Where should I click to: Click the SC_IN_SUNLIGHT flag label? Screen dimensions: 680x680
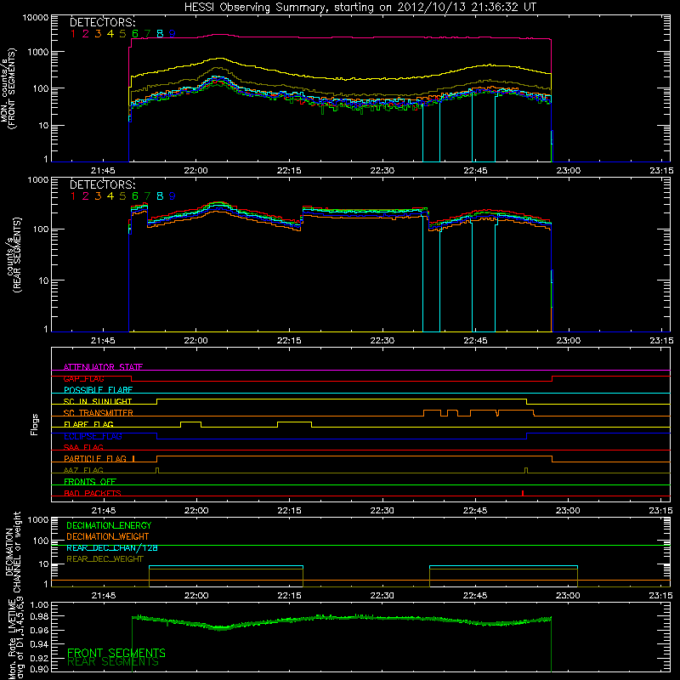[x=98, y=401]
